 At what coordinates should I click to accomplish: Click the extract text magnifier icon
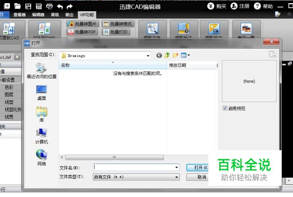tap(152, 28)
